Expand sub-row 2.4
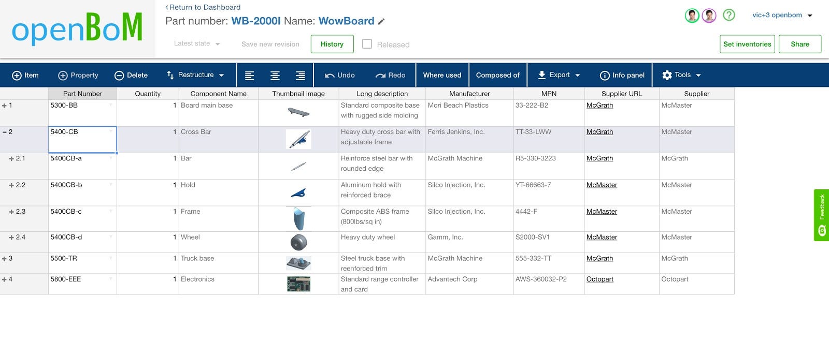Screen dimensions: 829x342 (11, 237)
